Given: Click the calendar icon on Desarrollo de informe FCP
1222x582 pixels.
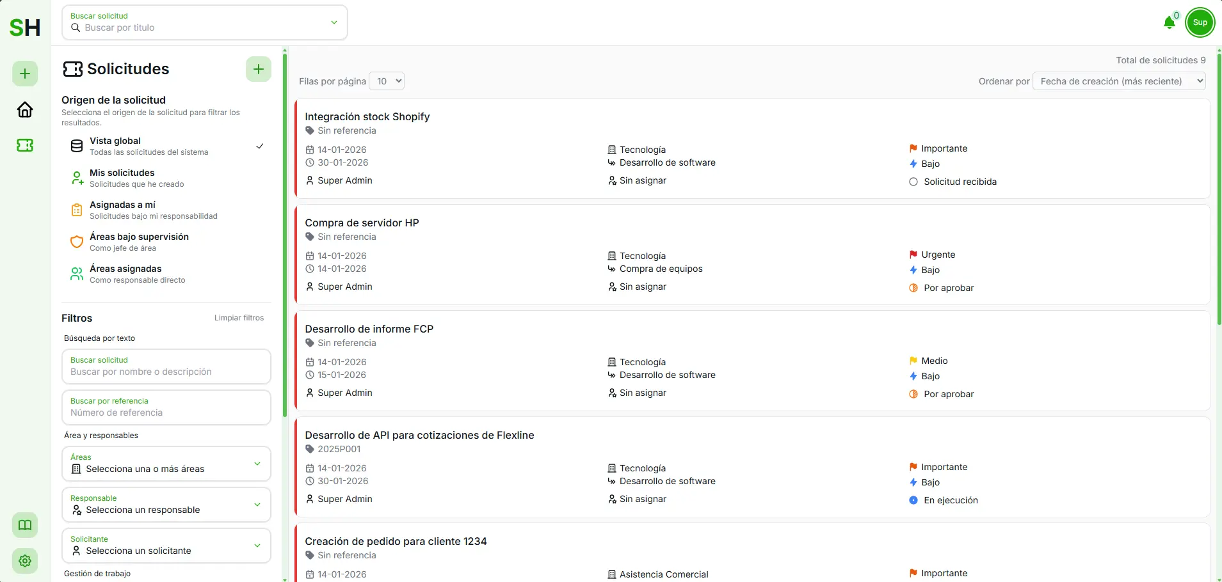Looking at the screenshot, I should pos(310,362).
